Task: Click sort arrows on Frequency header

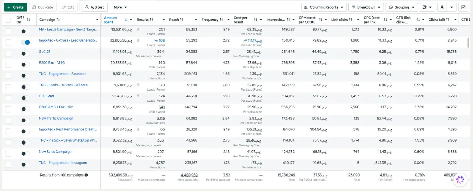Action: 222,20
